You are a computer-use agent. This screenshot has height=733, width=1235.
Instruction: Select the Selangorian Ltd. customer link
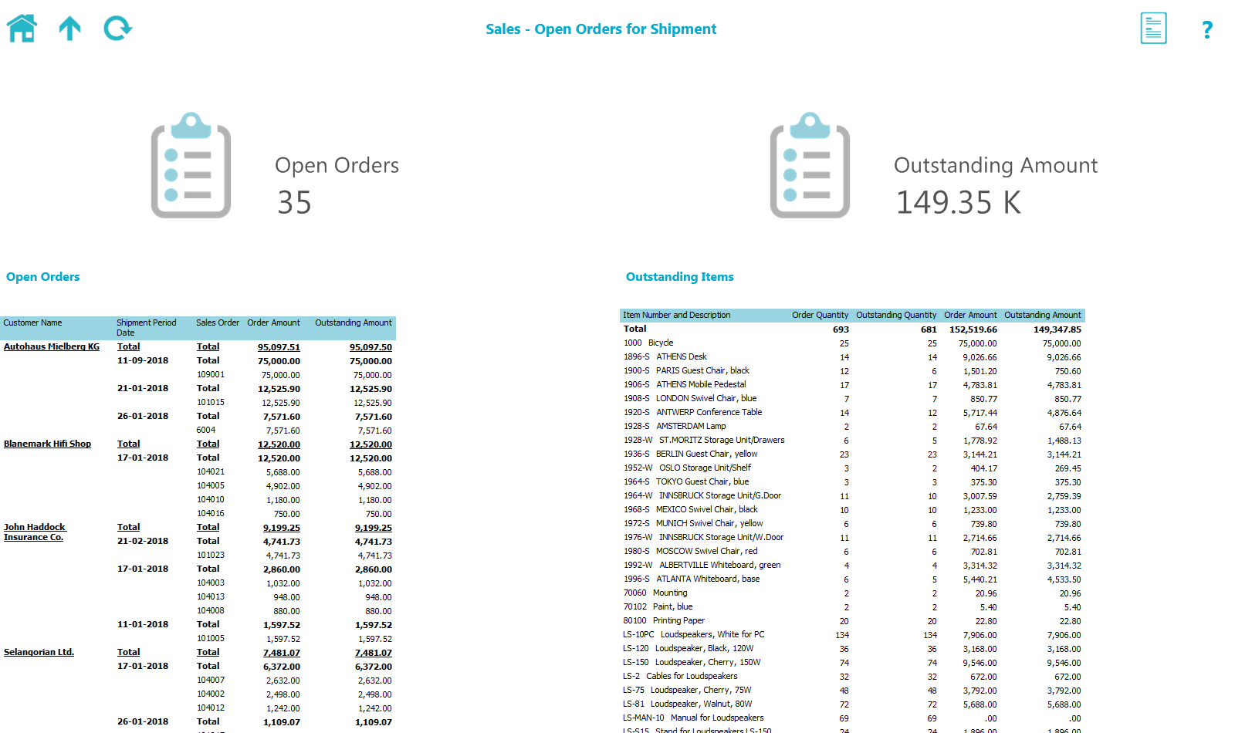click(39, 652)
